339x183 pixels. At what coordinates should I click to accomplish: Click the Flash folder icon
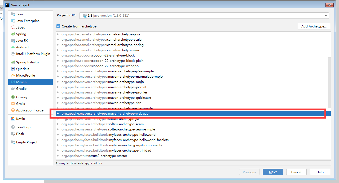coord(13,134)
